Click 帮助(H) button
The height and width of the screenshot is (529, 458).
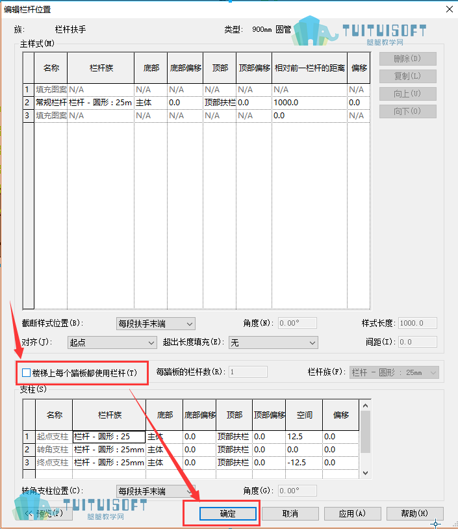coord(415,514)
